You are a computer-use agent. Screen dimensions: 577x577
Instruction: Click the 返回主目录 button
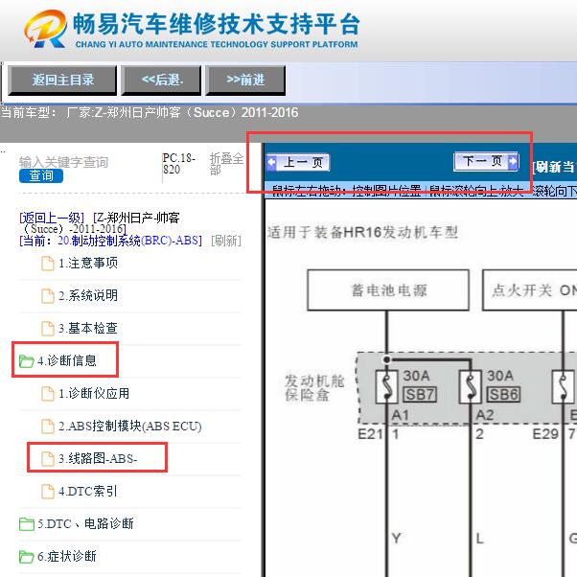(62, 80)
